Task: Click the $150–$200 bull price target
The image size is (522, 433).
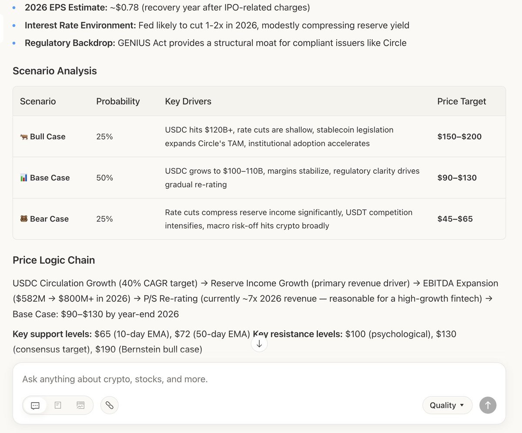Action: coord(459,137)
